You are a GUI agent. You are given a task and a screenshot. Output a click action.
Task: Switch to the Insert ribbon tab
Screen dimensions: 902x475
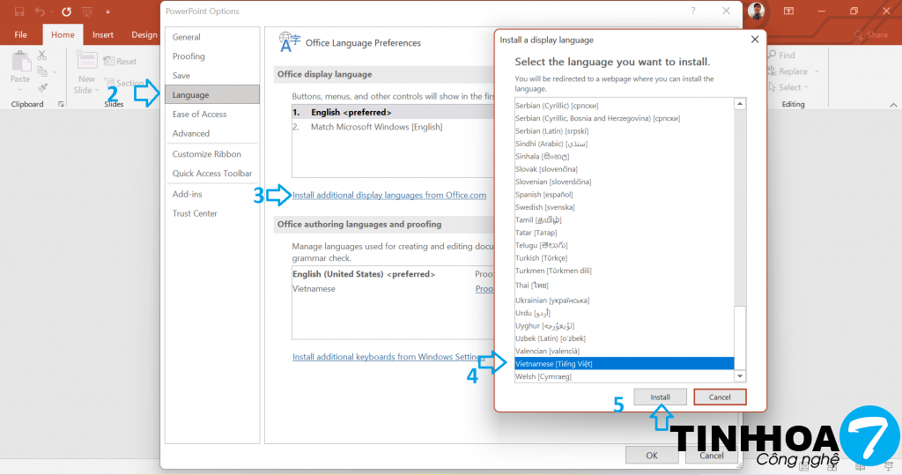pyautogui.click(x=103, y=35)
